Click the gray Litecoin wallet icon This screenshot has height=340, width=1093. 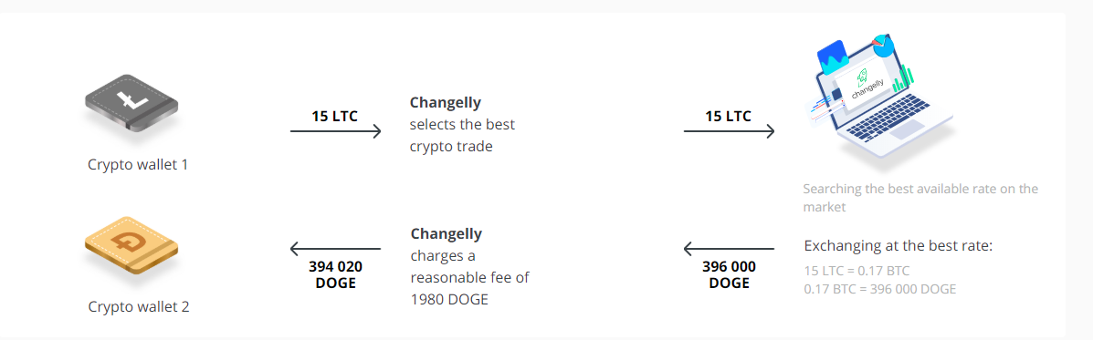point(131,101)
